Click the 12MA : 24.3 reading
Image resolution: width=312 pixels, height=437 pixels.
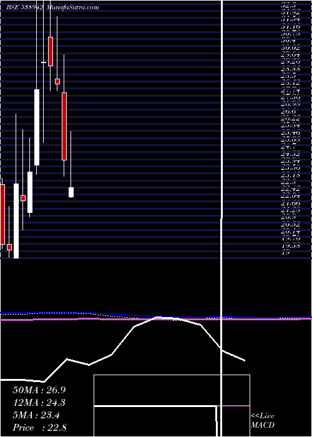point(39,403)
